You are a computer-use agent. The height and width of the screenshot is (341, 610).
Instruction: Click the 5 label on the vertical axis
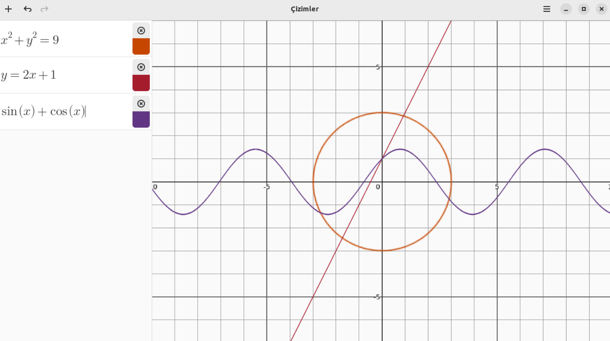[x=378, y=67]
